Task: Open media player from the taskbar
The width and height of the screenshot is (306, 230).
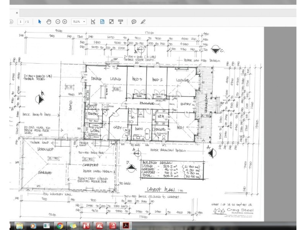Action: point(33,225)
